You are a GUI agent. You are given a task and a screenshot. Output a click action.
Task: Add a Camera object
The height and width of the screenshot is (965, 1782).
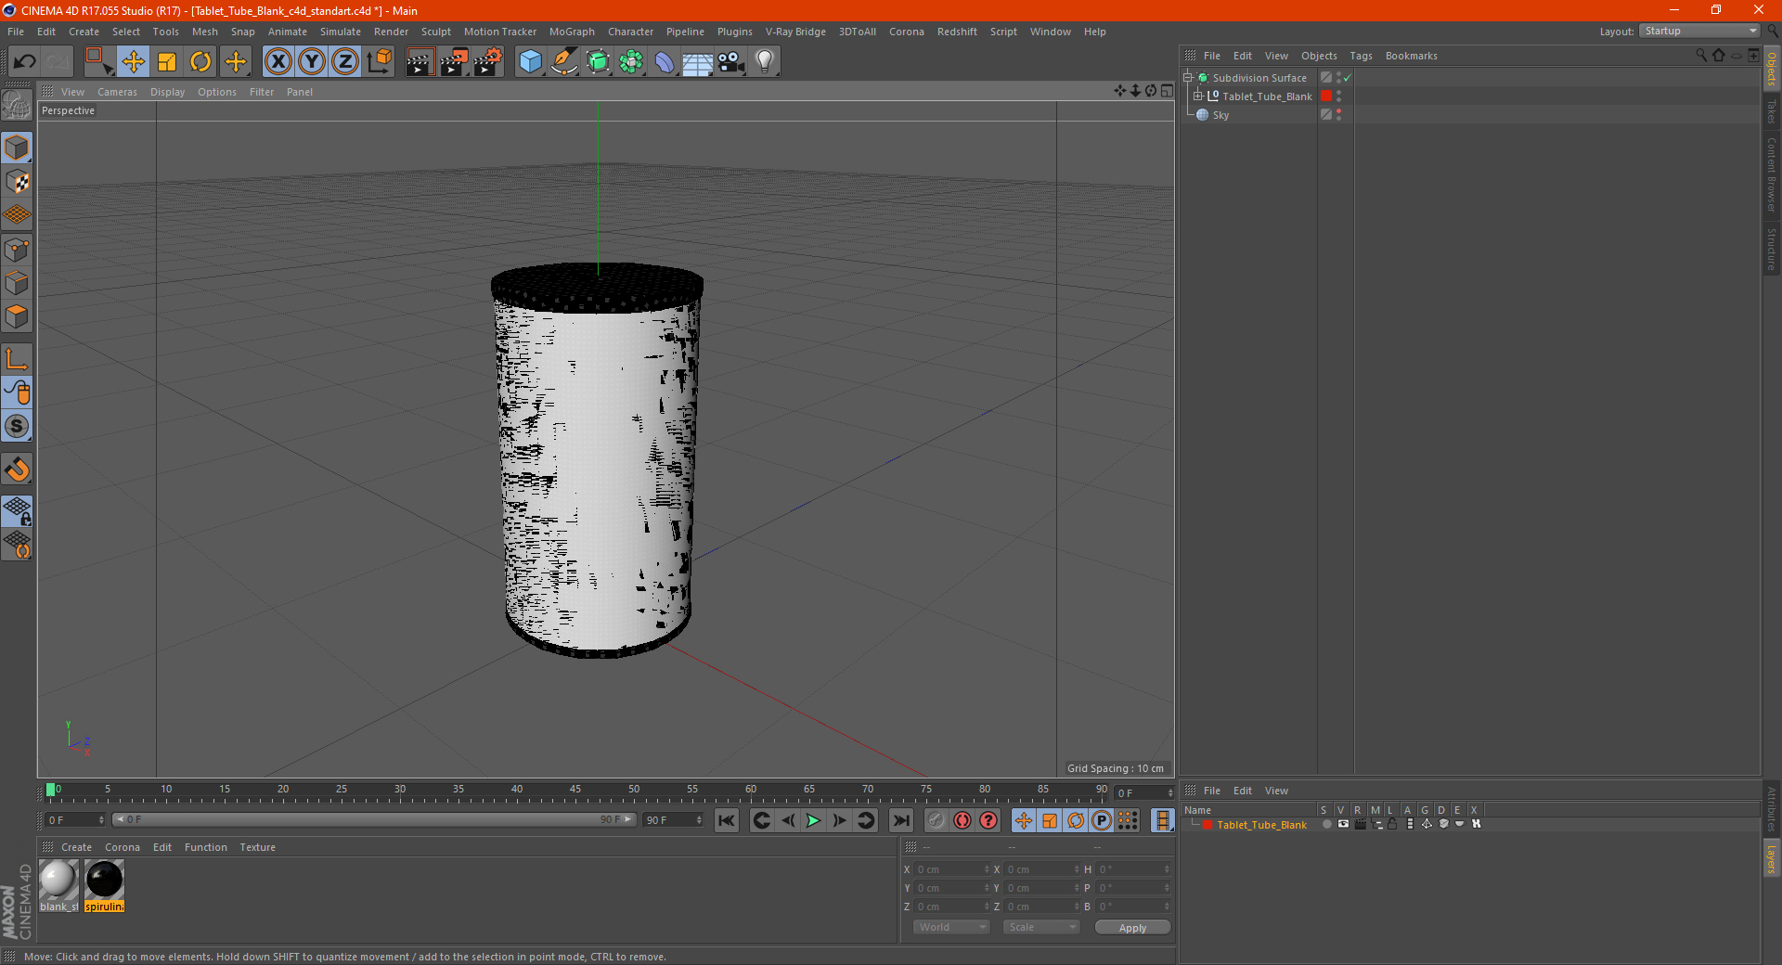pos(731,62)
